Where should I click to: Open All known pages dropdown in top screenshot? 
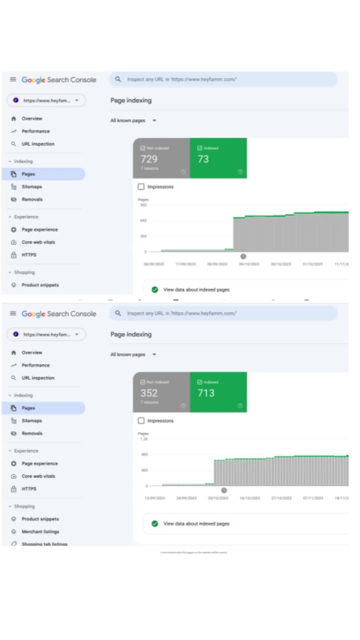tap(134, 120)
